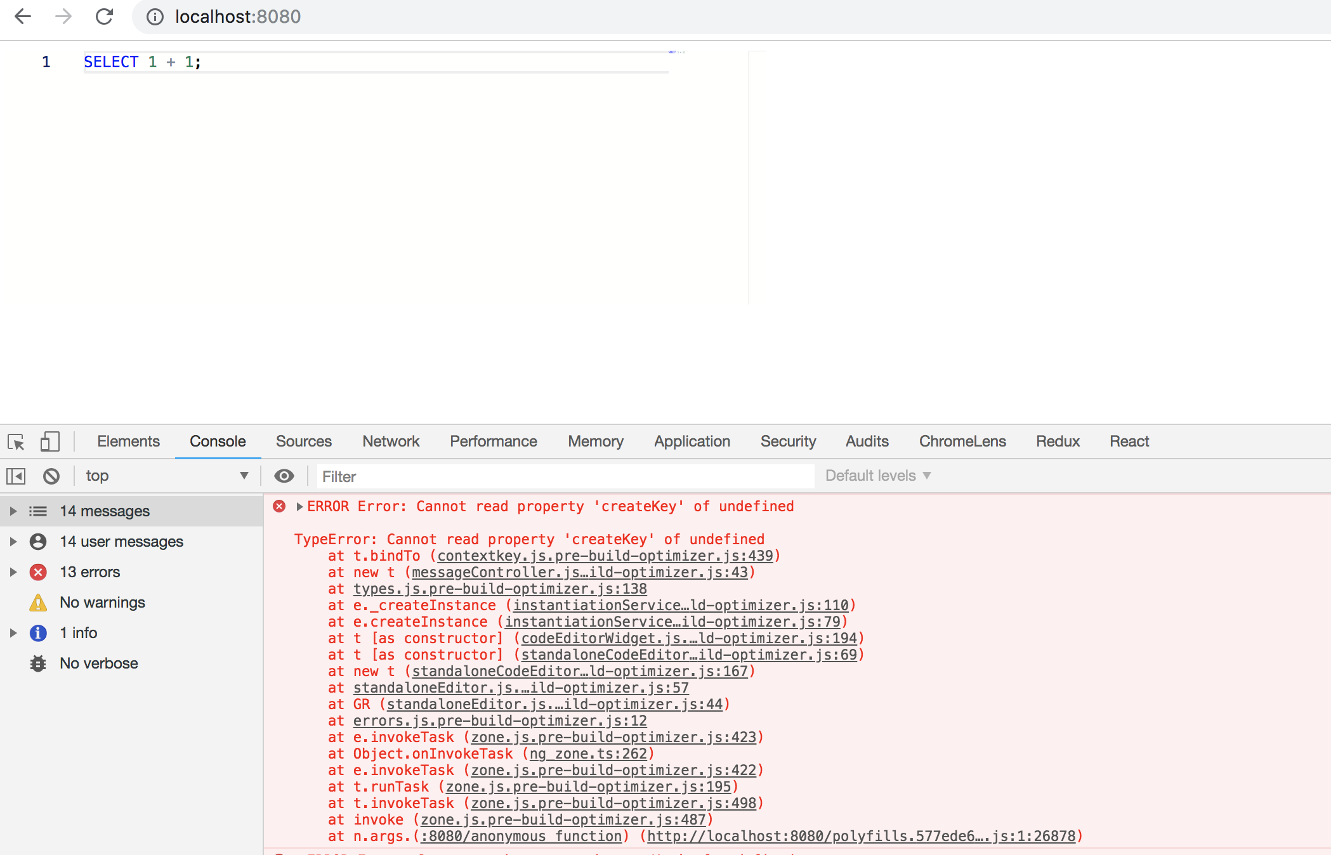Open the Network tab
This screenshot has height=855, width=1331.
(391, 441)
